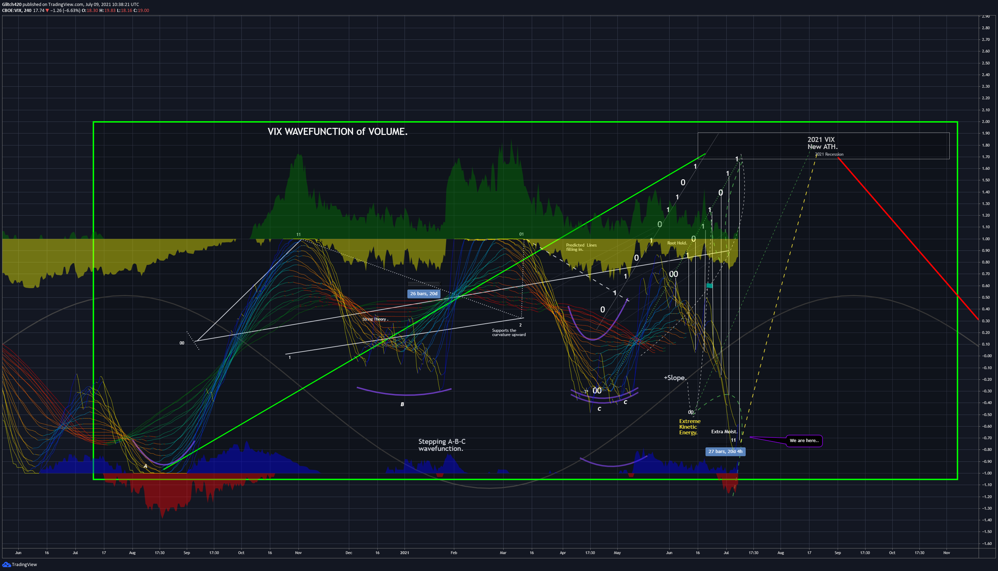
Task: Click the CBOE:VIX, 240 symbol label
Action: coord(17,11)
